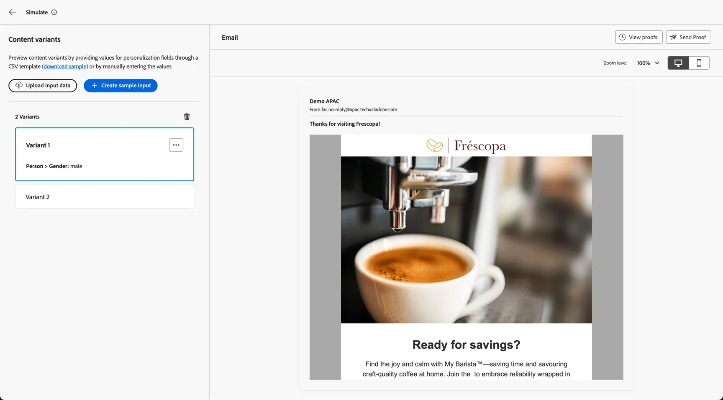Click the 'Ready for savings?' heading
Image resolution: width=723 pixels, height=400 pixels.
[x=466, y=345]
